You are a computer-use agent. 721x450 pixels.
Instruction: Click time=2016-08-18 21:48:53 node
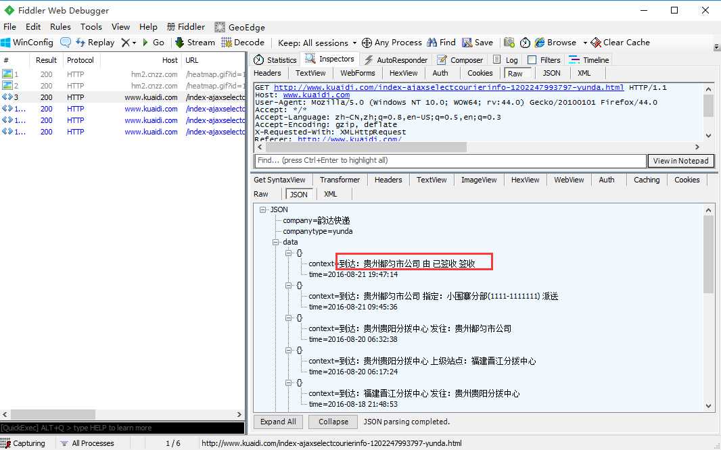(353, 405)
